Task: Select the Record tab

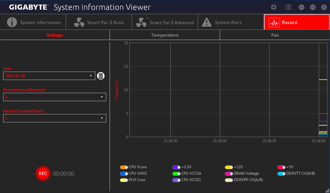Action: (x=297, y=22)
